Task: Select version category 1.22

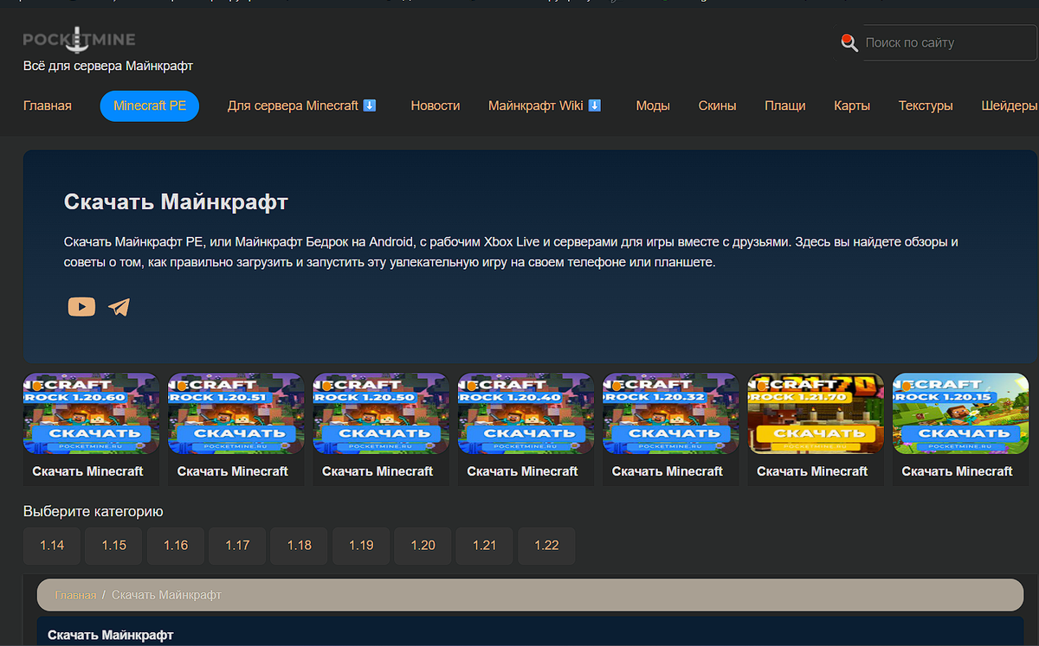Action: tap(546, 546)
